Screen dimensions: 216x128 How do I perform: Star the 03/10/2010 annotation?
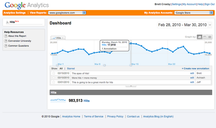[x=53, y=78]
